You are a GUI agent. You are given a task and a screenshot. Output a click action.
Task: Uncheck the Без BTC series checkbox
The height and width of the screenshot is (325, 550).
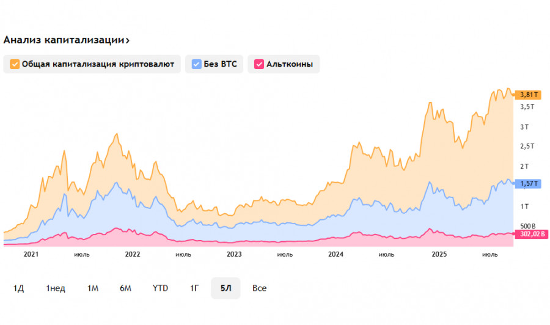click(196, 64)
